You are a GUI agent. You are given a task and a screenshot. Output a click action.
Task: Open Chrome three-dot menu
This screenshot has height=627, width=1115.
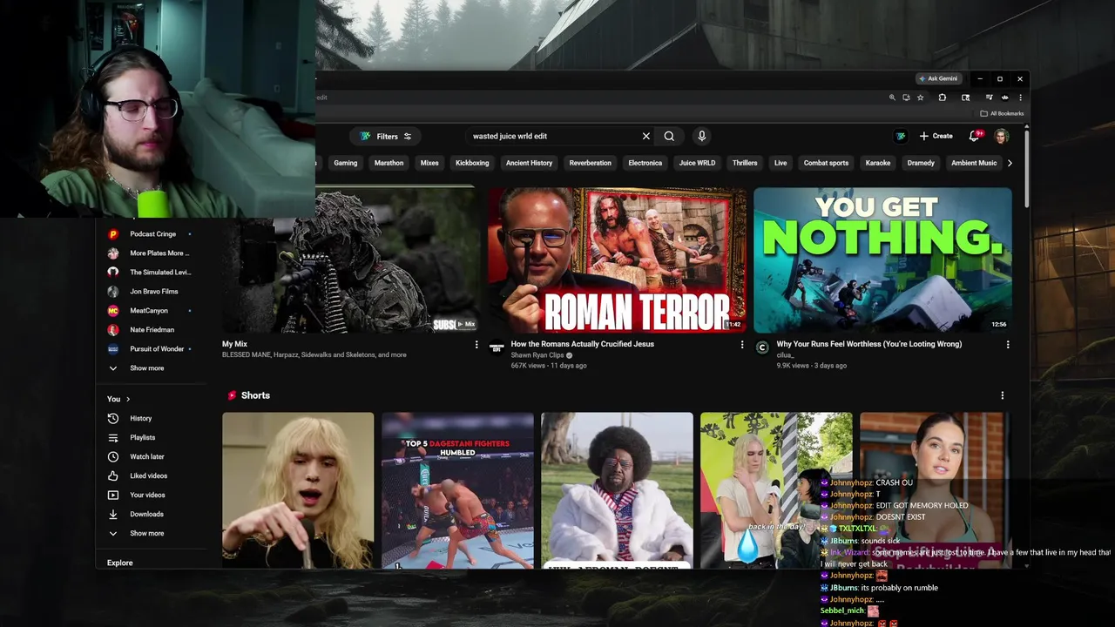[x=1019, y=98]
